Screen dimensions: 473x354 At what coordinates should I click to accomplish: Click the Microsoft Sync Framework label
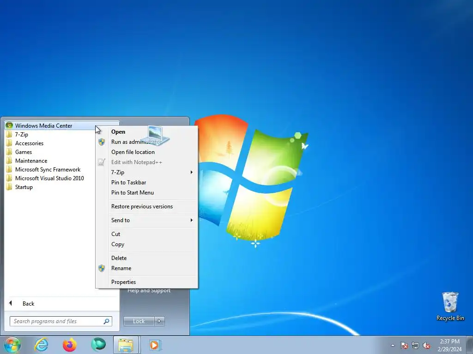click(48, 170)
